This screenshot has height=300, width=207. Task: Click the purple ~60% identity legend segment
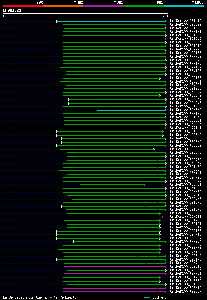click(103, 6)
